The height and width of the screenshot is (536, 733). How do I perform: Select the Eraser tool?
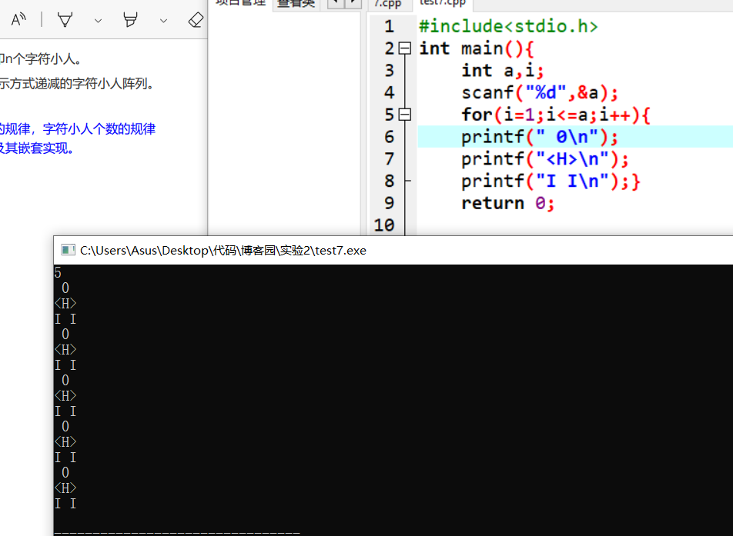pos(196,20)
